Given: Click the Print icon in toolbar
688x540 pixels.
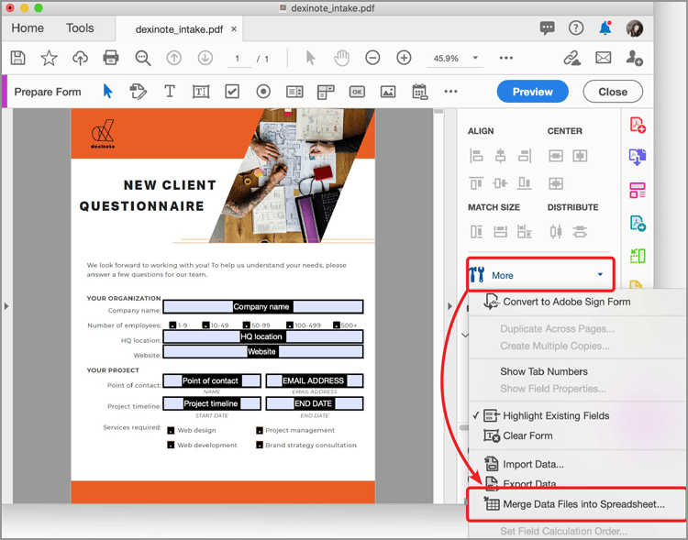Looking at the screenshot, I should click(x=111, y=58).
